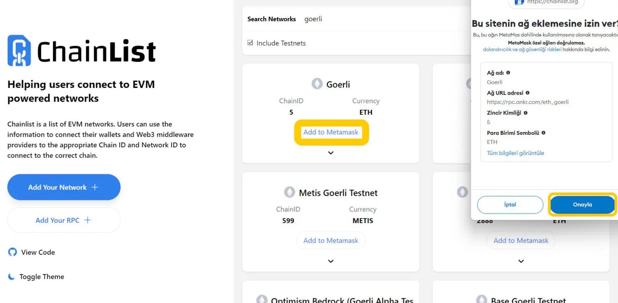Expand the chevron under chain 2888 card
618x303 pixels.
coord(521,261)
